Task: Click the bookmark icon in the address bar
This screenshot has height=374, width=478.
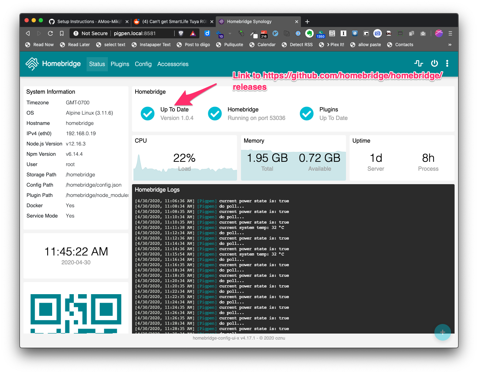Action: pos(61,33)
